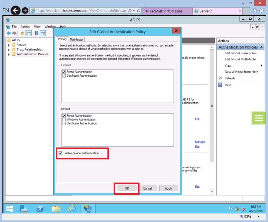Image resolution: width=268 pixels, height=222 pixels.
Task: Click the center pane scrollbar thumb
Action: 212,106
